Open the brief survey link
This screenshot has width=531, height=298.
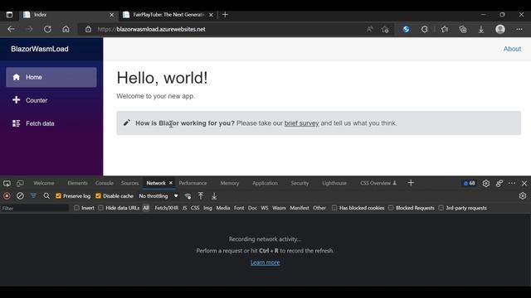pos(301,123)
